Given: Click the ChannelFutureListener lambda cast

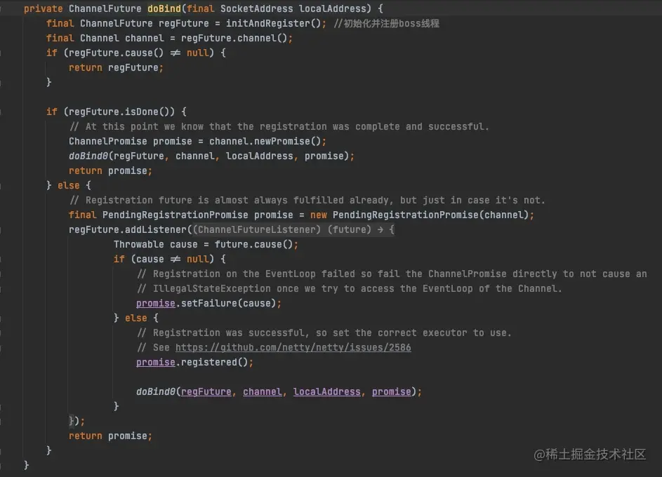Looking at the screenshot, I should (x=256, y=229).
